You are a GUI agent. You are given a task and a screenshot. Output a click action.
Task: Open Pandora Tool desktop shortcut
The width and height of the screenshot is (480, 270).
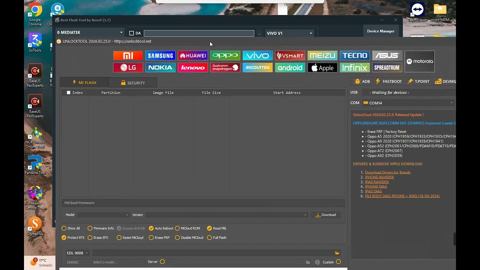(x=35, y=165)
